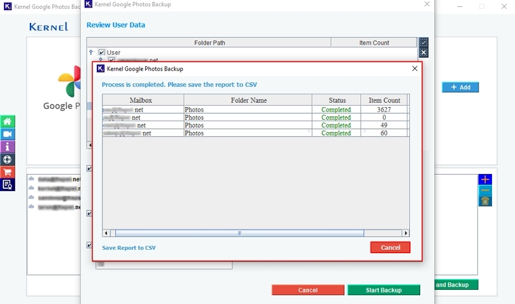
Task: Click Completed status in the 3627 row
Action: 336,110
